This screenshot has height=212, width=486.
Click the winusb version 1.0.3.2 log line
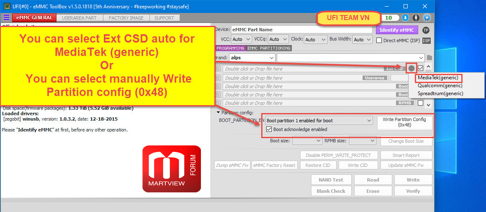click(60, 119)
